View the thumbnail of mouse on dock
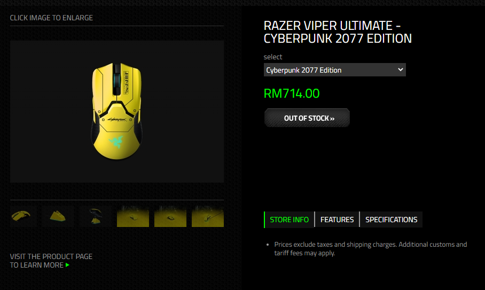 (95, 216)
